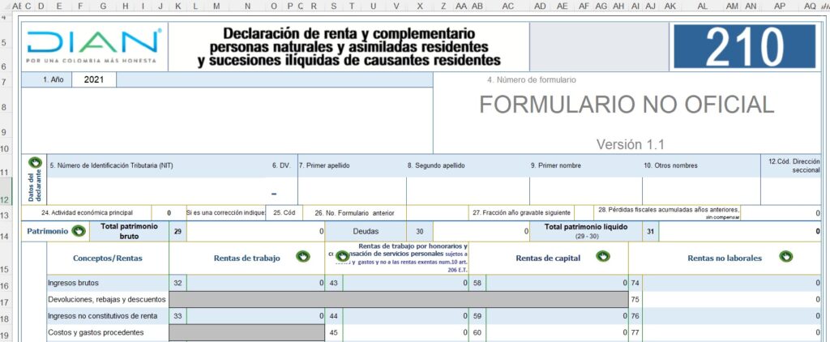Click green icon beside Datos del declarante
The height and width of the screenshot is (342, 830).
tap(35, 163)
